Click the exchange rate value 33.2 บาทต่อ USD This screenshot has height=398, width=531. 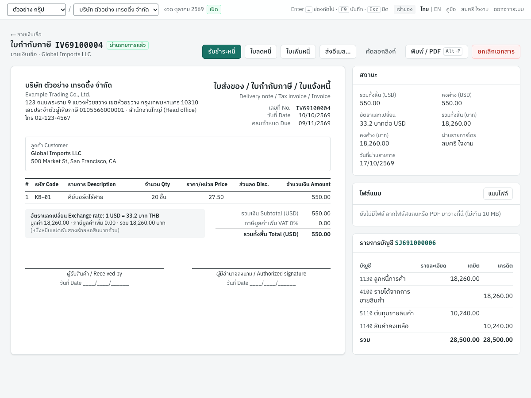[383, 123]
